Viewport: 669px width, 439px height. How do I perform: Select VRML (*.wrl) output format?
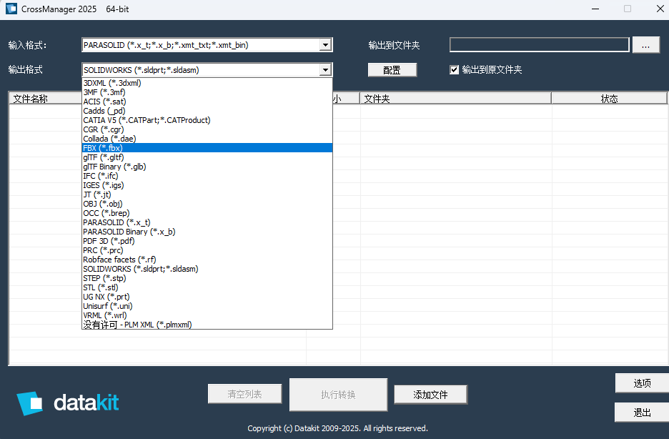207,315
